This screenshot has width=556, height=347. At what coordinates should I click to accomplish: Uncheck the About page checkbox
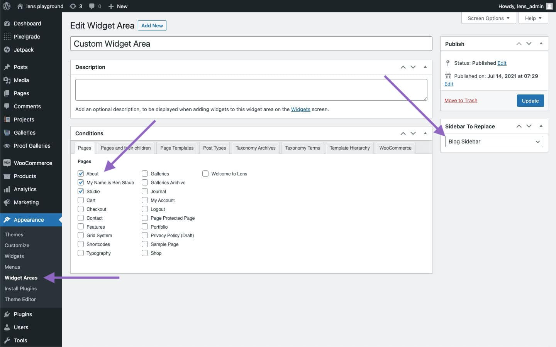(x=81, y=173)
